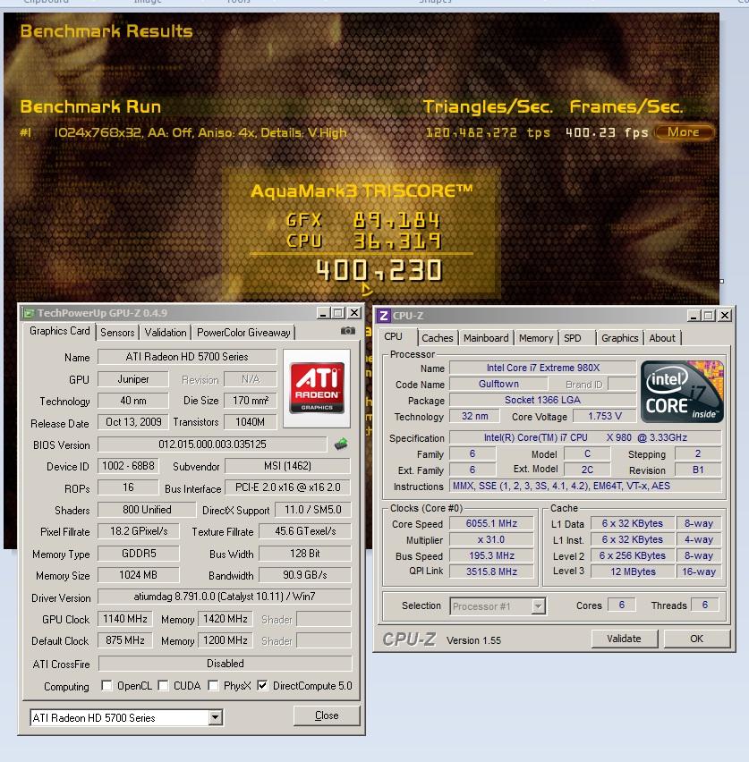The width and height of the screenshot is (749, 762).
Task: Open the Memory tab in CPU-Z
Action: click(536, 338)
